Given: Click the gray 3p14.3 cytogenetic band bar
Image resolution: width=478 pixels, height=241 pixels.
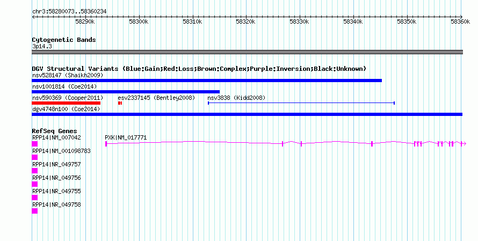Looking at the screenshot, I should click(247, 52).
